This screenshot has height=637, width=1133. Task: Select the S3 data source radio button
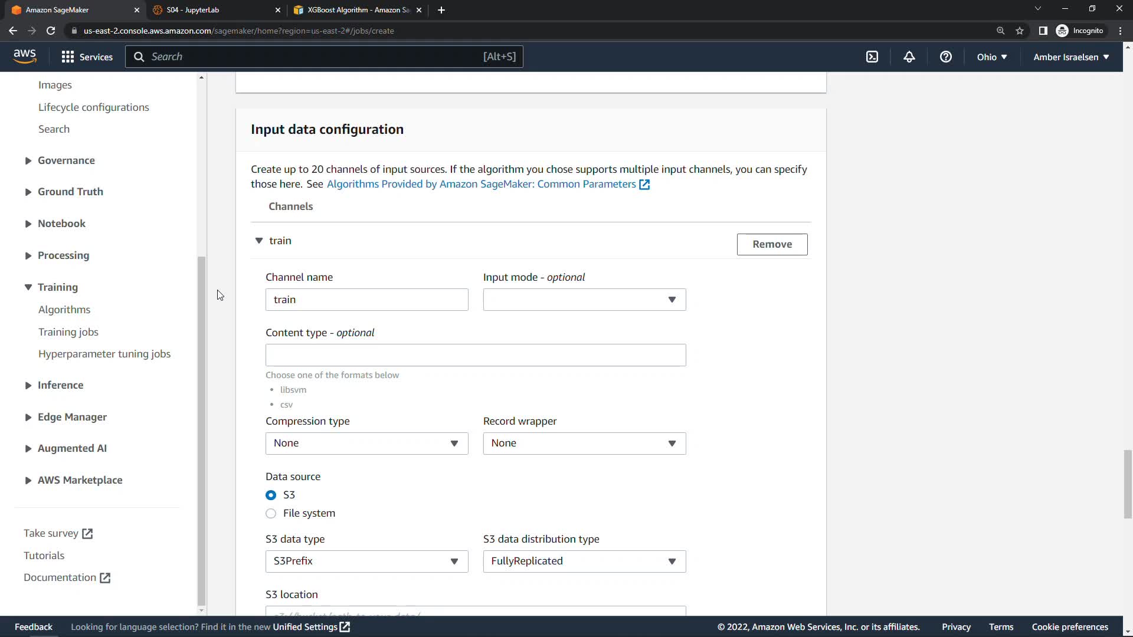tap(271, 495)
